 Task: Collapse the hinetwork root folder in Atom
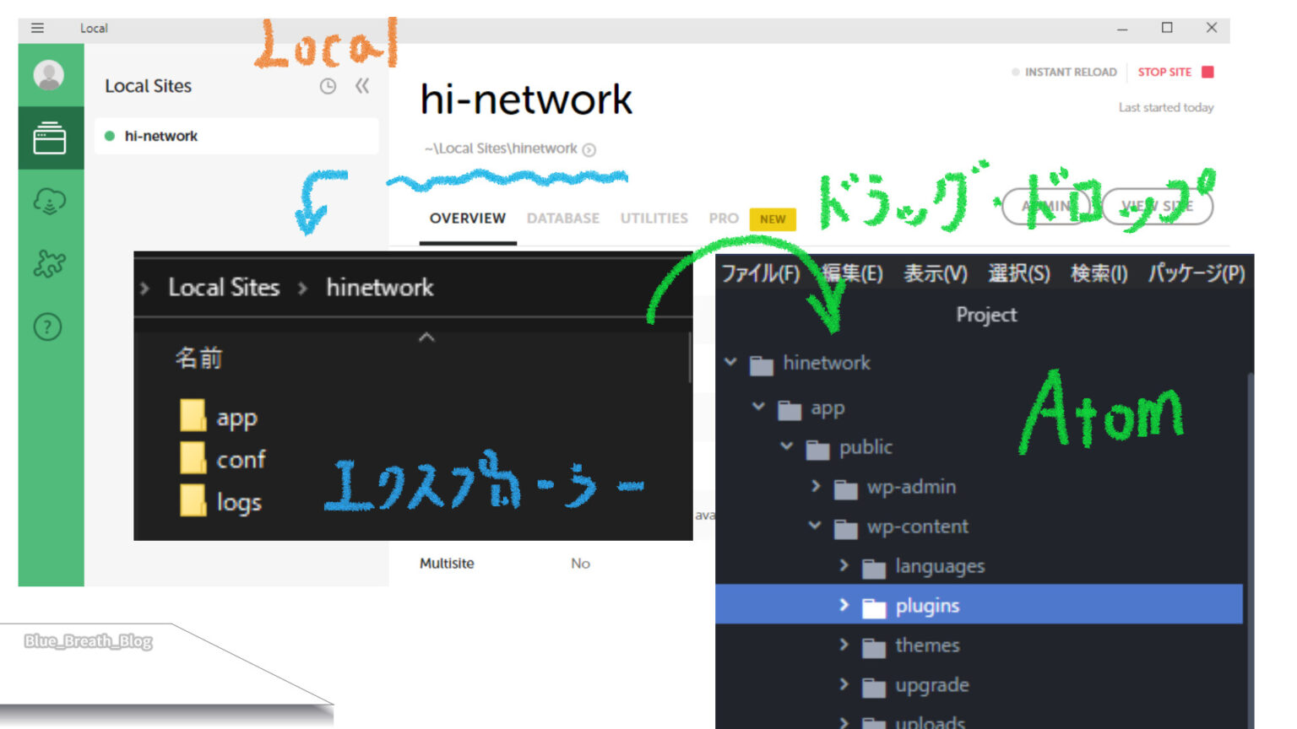coord(730,363)
